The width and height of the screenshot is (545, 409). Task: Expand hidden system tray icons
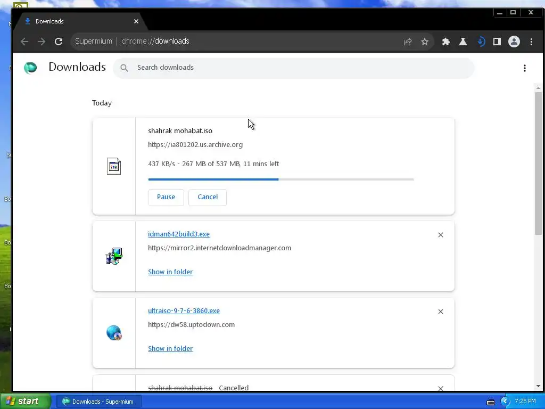505,402
